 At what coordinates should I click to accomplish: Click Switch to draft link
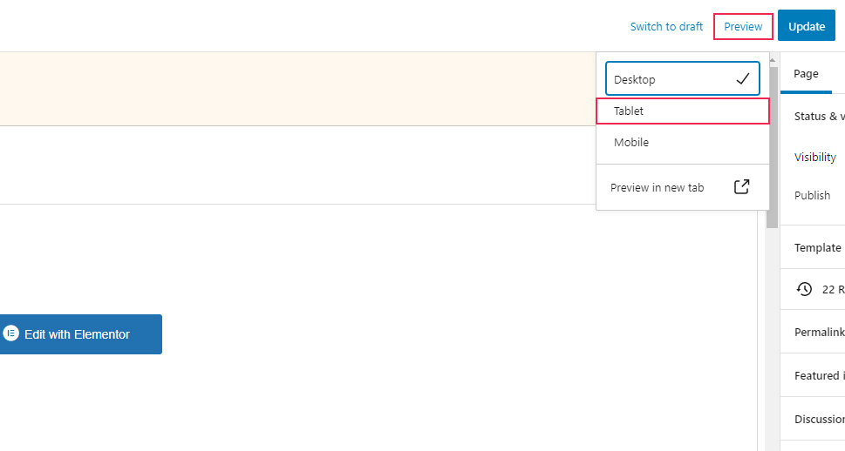pos(666,26)
